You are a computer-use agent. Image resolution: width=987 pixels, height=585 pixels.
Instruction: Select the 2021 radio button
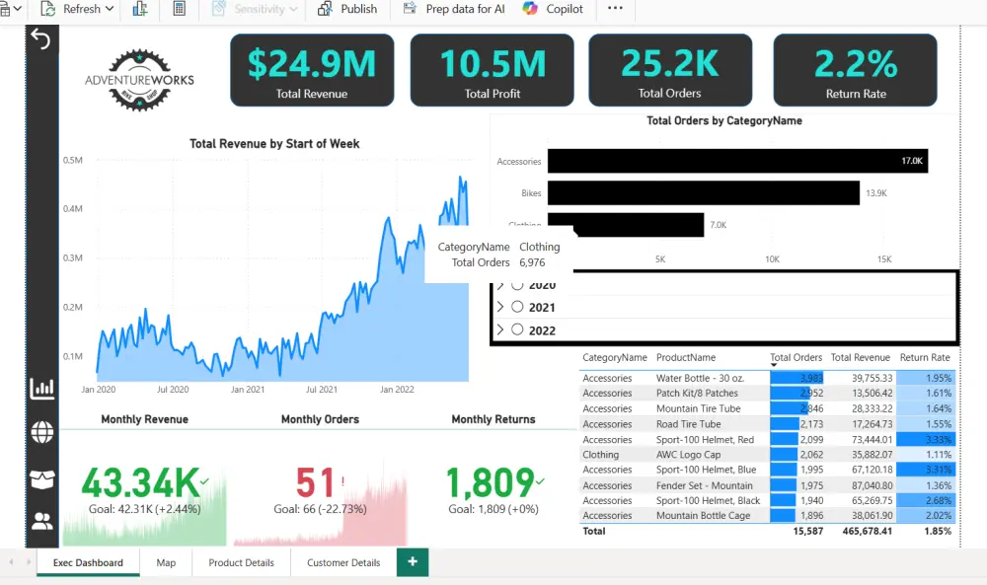(x=517, y=307)
